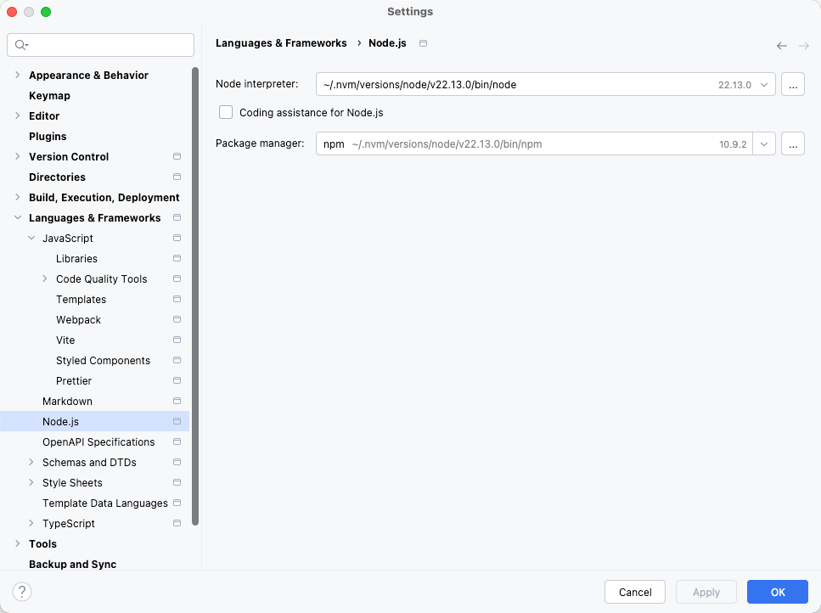Click the settings search field
The height and width of the screenshot is (613, 821).
coord(110,45)
